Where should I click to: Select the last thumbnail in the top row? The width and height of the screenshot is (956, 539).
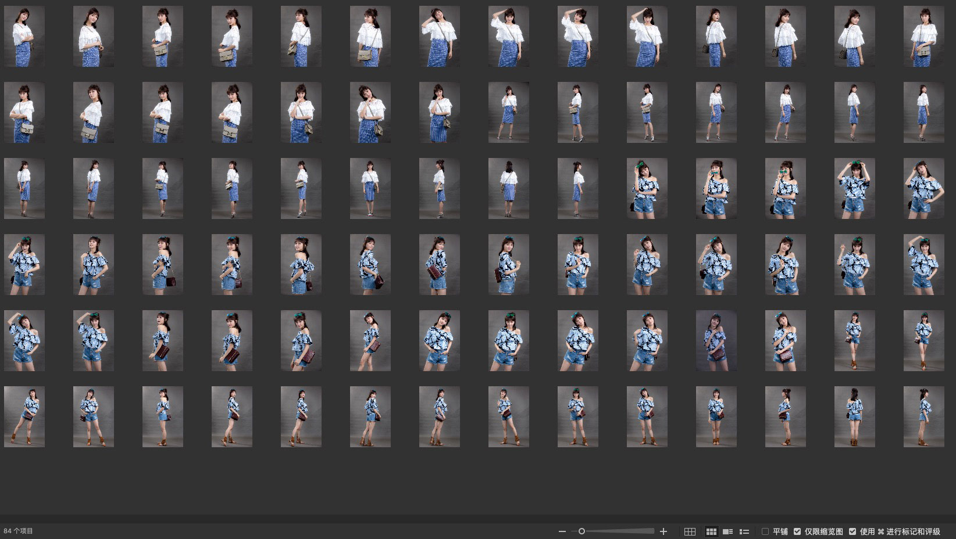point(923,37)
